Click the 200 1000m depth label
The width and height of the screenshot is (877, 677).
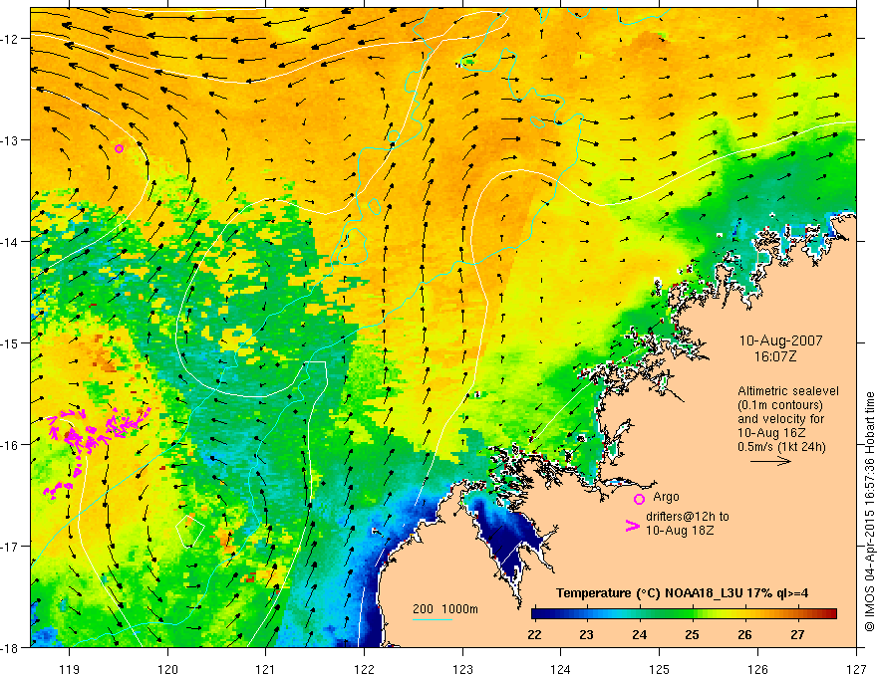coord(445,609)
